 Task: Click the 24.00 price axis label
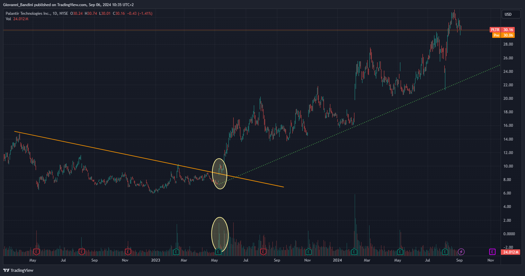(x=508, y=72)
